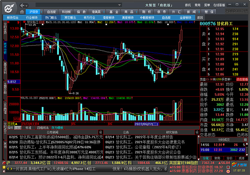The image size is (250, 175).
Task: Open 在线客服 online support
Action: coord(219,5)
